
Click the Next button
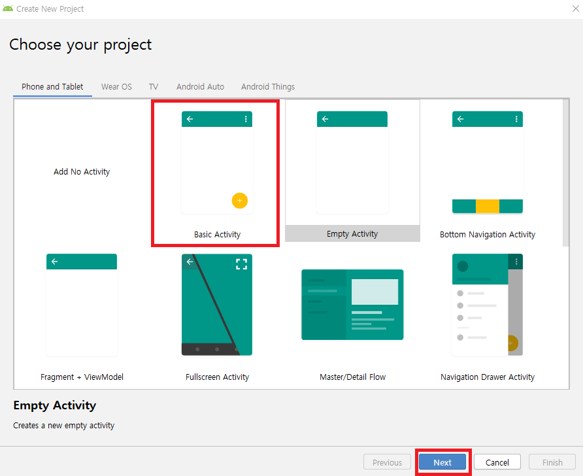tap(442, 462)
